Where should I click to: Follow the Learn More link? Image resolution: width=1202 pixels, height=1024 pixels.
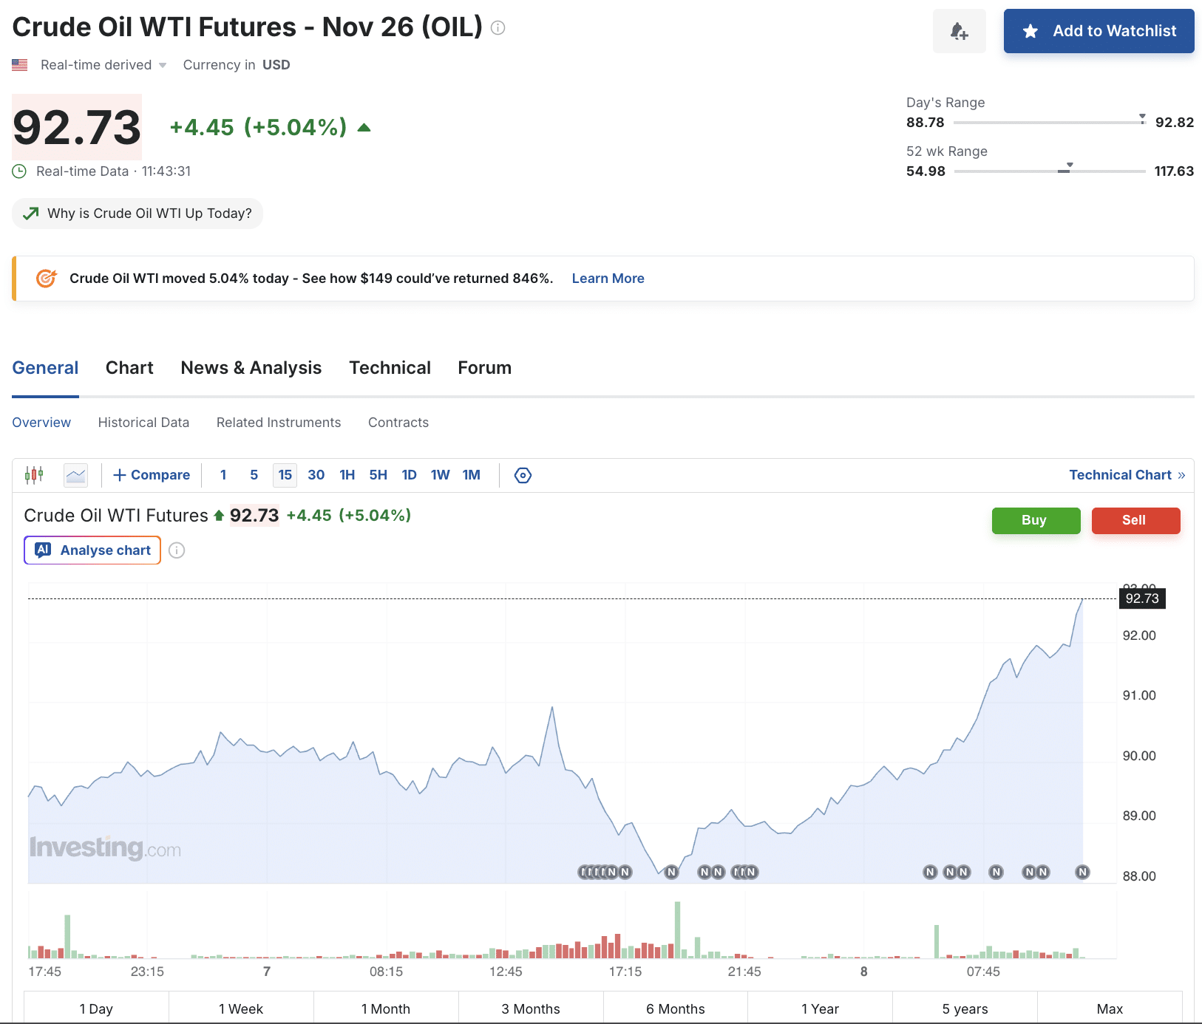tap(608, 279)
